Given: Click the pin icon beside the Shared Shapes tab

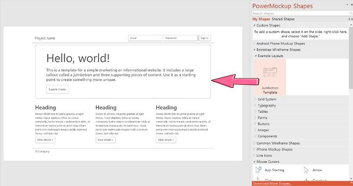Looking at the screenshot, I should [x=351, y=19].
